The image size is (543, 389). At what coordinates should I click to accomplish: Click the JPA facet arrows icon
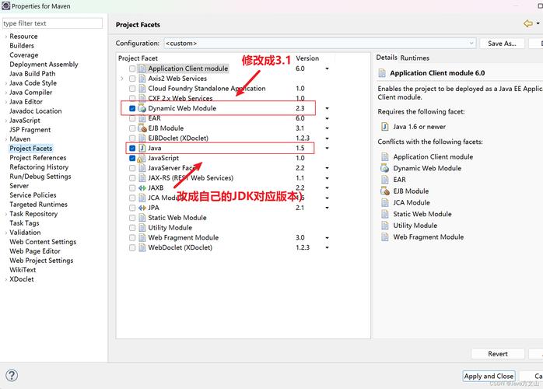pos(142,208)
